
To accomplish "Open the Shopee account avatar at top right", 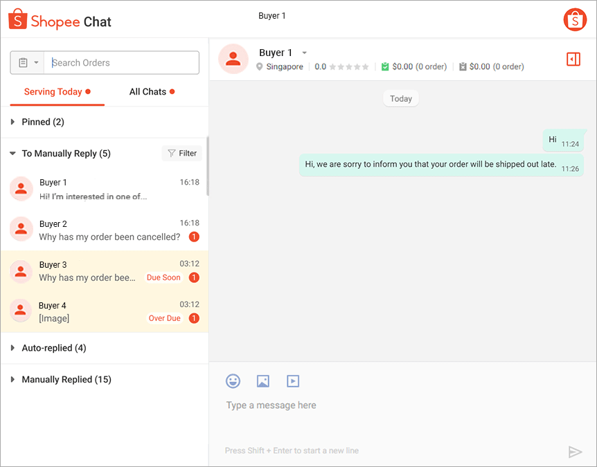I will 575,19.
